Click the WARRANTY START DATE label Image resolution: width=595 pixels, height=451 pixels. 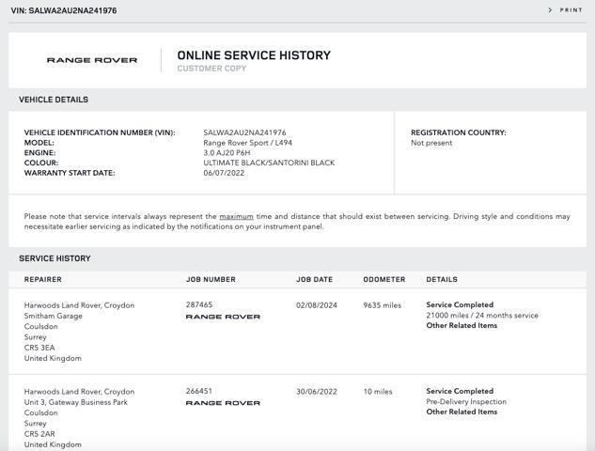click(70, 173)
